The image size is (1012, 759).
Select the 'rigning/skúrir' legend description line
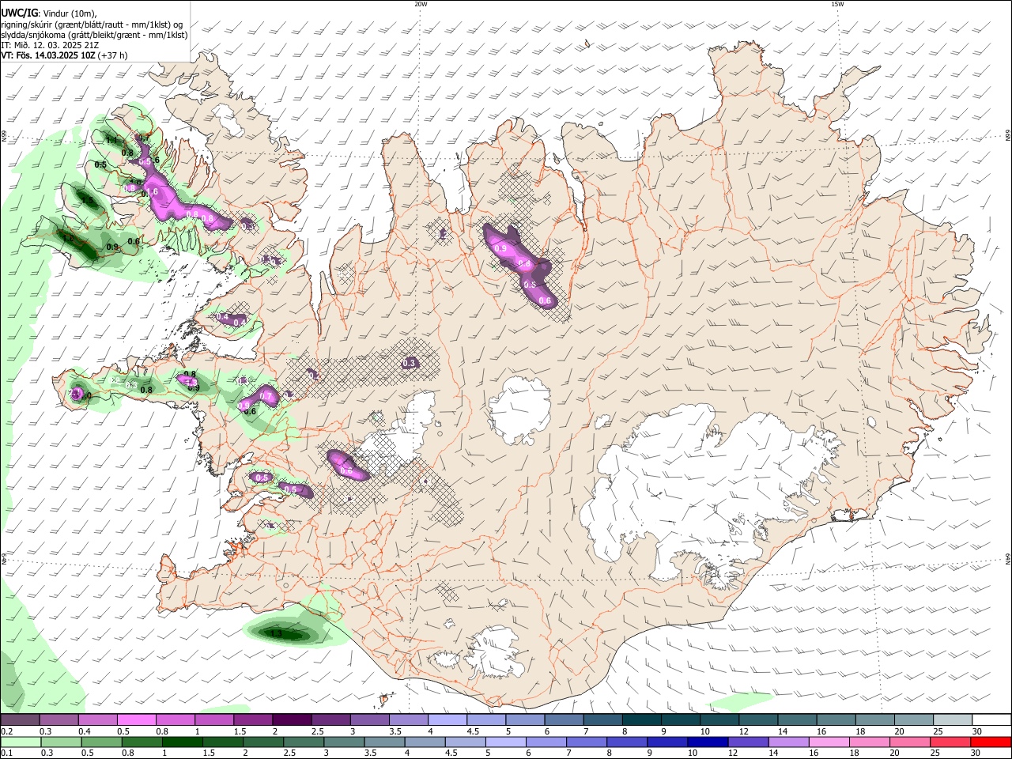point(92,25)
